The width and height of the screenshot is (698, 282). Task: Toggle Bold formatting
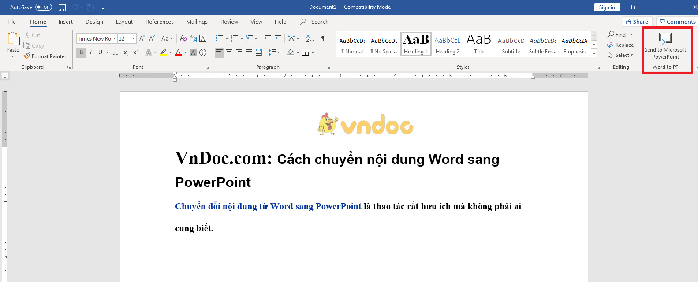pyautogui.click(x=81, y=52)
